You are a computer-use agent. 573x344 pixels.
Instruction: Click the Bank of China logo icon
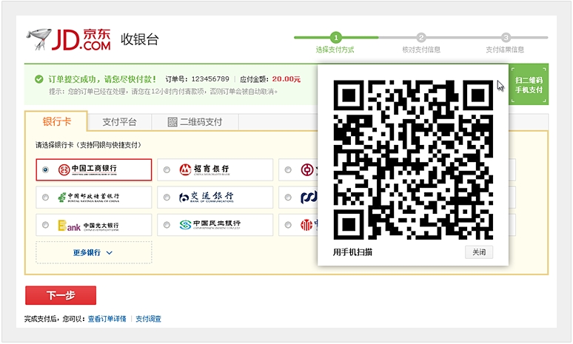tap(306, 169)
